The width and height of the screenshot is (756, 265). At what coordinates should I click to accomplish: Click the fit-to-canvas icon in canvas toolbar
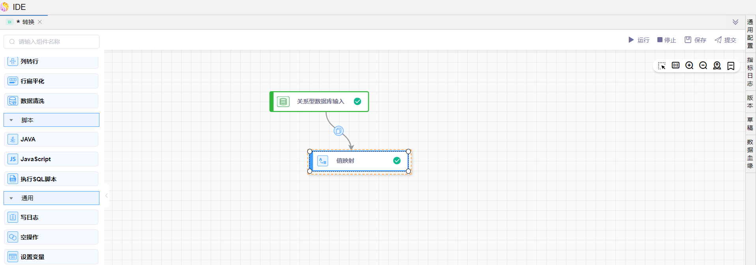click(676, 66)
